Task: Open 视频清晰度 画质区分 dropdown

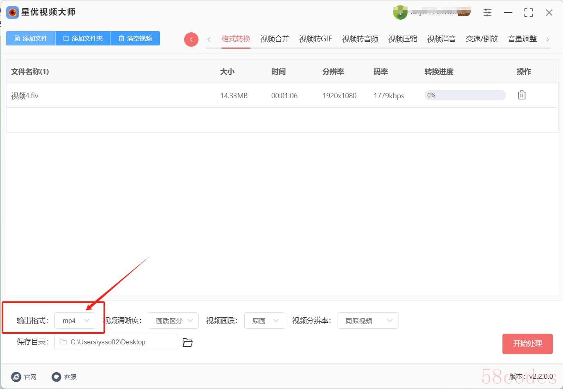Action: [x=173, y=321]
